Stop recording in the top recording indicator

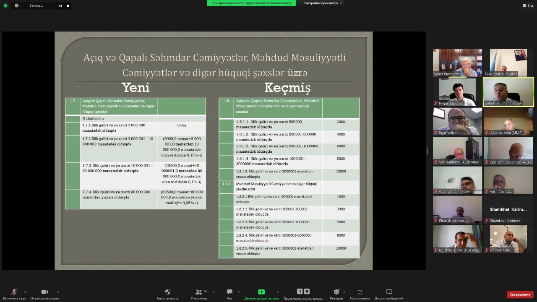point(68,6)
